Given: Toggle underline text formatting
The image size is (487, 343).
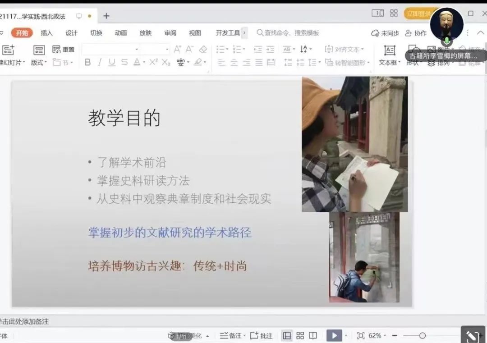Looking at the screenshot, I should tap(112, 63).
